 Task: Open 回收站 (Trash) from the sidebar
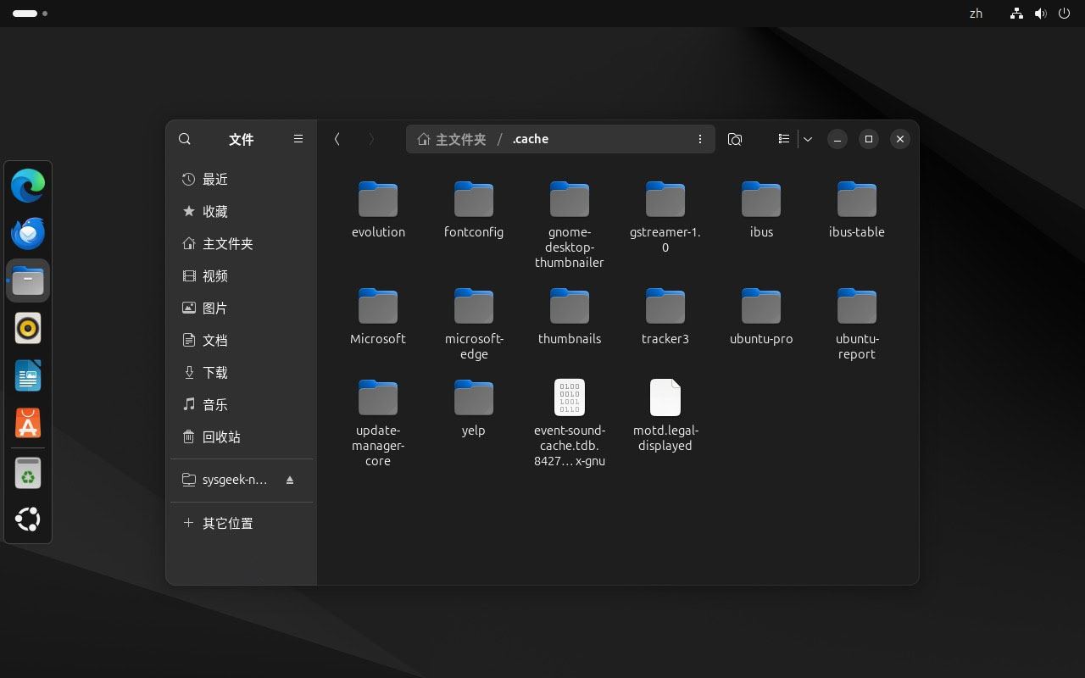coord(221,436)
